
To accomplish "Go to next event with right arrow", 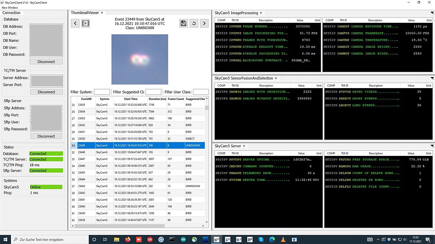I will pos(204,23).
